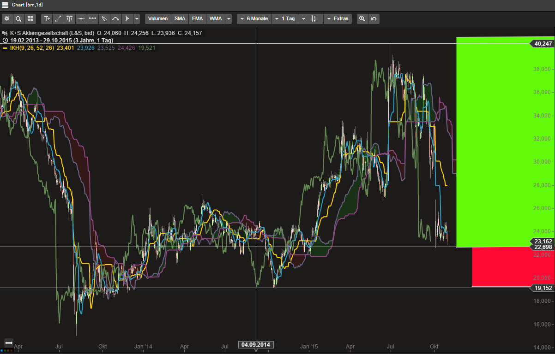Select the text annotation tool

pos(47,19)
